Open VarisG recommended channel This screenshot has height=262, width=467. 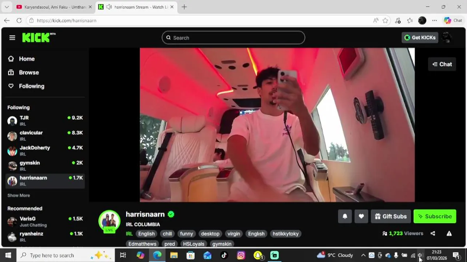pos(45,222)
